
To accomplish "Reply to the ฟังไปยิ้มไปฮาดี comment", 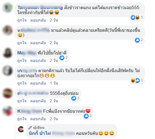I will coord(38,61).
